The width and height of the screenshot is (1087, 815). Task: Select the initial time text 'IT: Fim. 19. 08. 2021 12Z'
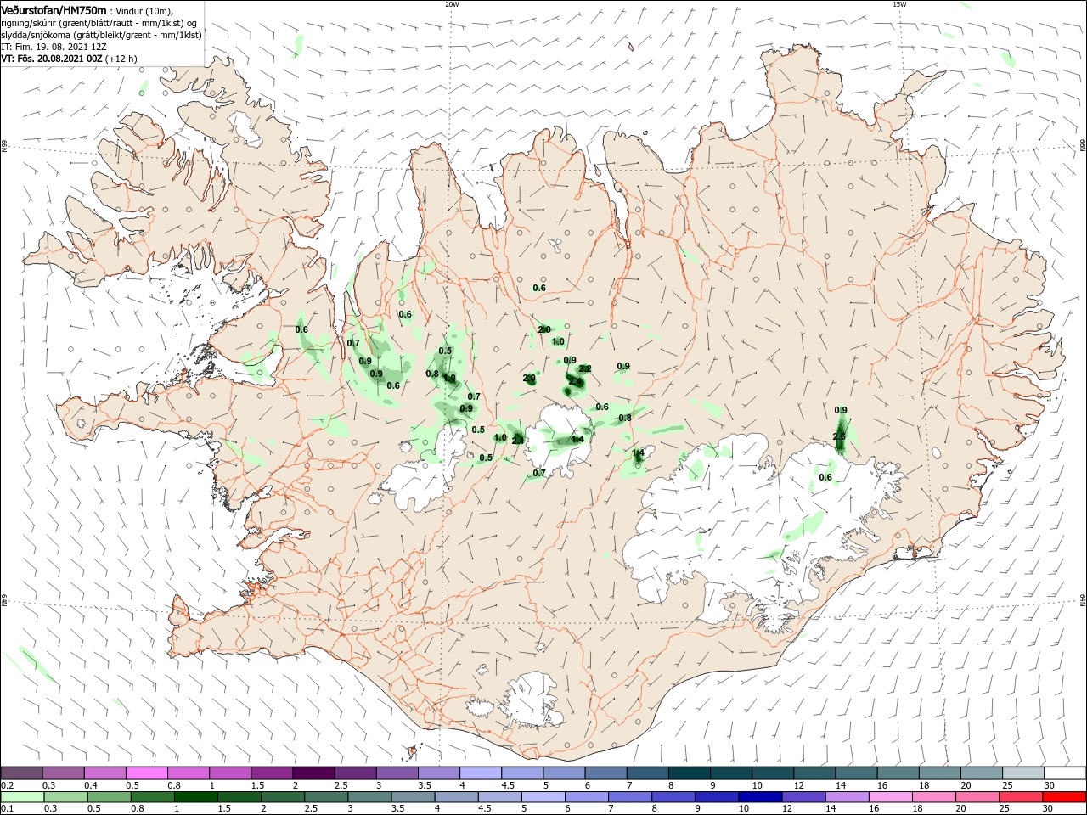click(x=54, y=47)
